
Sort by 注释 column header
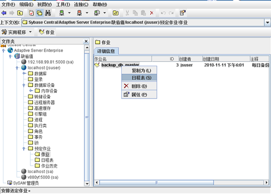[x=259, y=59]
